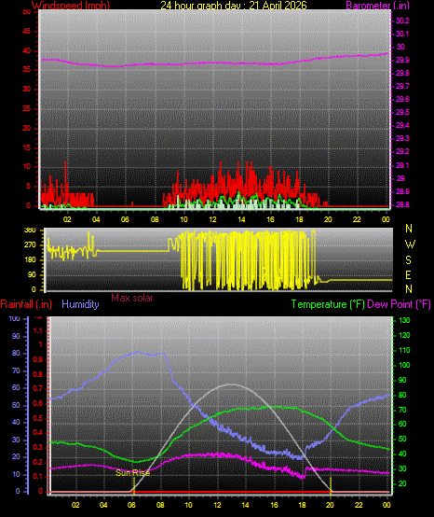
Task: Click the solar curve peak near 13
Action: 232,384
